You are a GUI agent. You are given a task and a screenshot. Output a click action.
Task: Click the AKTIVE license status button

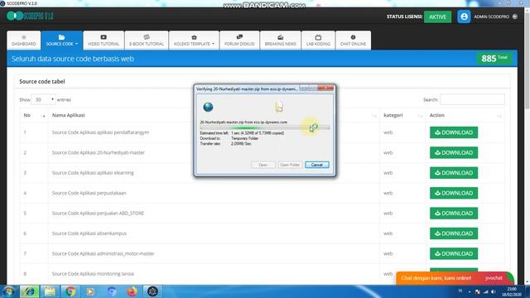point(437,17)
